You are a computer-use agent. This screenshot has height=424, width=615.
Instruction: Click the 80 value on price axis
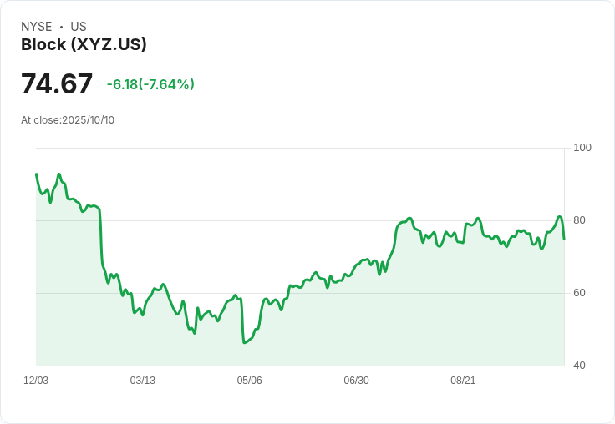coord(580,220)
